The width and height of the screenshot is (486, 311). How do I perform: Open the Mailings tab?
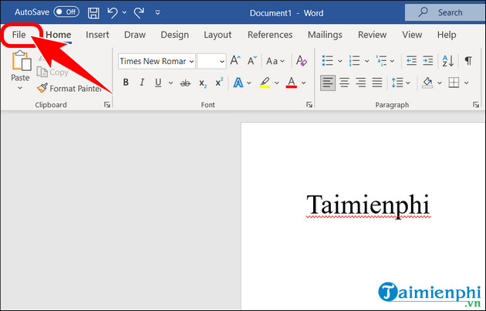coord(325,35)
